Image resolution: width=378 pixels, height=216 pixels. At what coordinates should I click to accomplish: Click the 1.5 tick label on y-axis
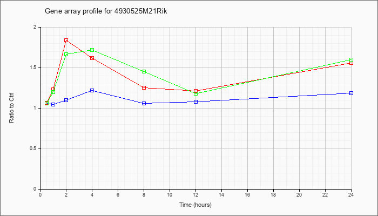point(37,67)
